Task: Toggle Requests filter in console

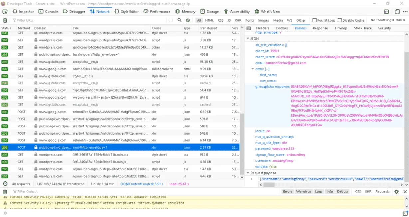Action: (382, 191)
